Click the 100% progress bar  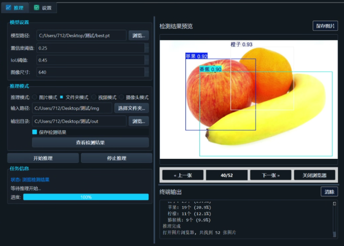click(x=86, y=197)
